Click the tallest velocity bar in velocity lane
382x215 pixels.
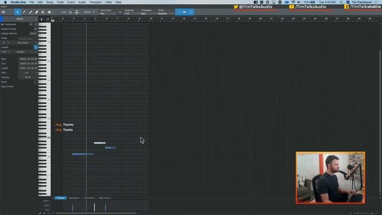[94, 207]
